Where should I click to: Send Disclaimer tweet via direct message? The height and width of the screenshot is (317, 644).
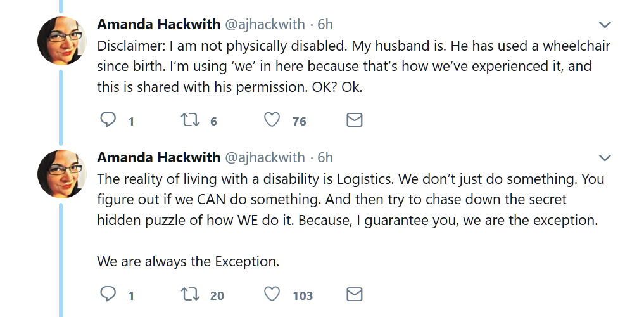click(x=355, y=120)
